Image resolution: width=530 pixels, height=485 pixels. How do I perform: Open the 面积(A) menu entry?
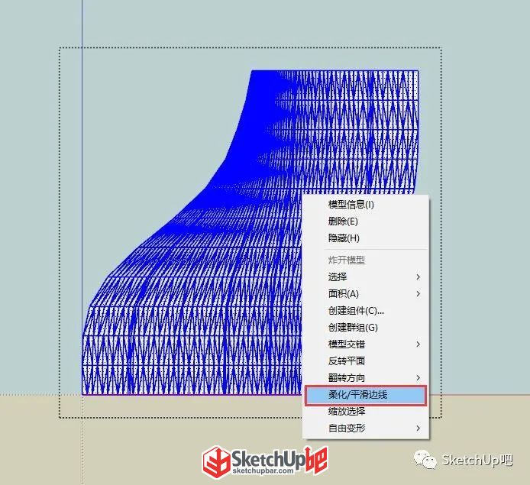coord(366,294)
